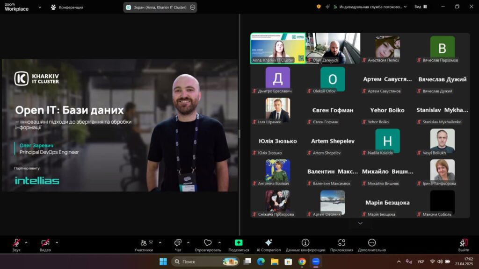Image resolution: width=479 pixels, height=269 pixels.
Task: Select Сніжана Прозорова participant tile
Action: (x=278, y=203)
